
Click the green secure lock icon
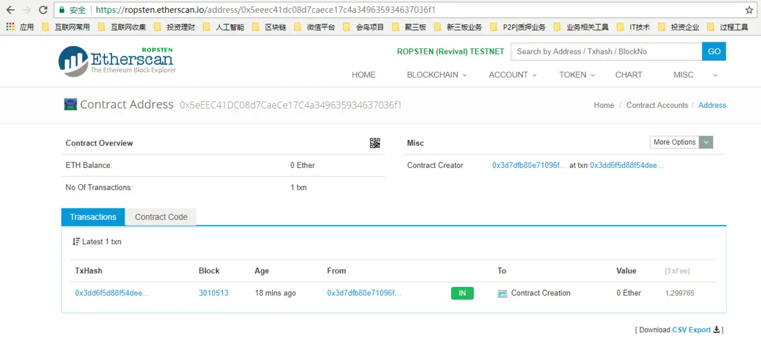click(61, 10)
